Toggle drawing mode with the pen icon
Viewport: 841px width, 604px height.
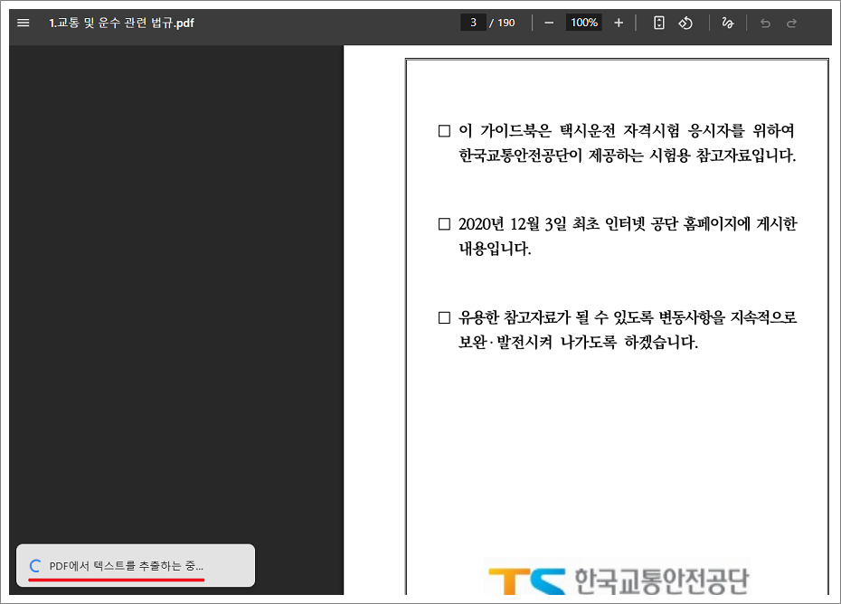[728, 23]
